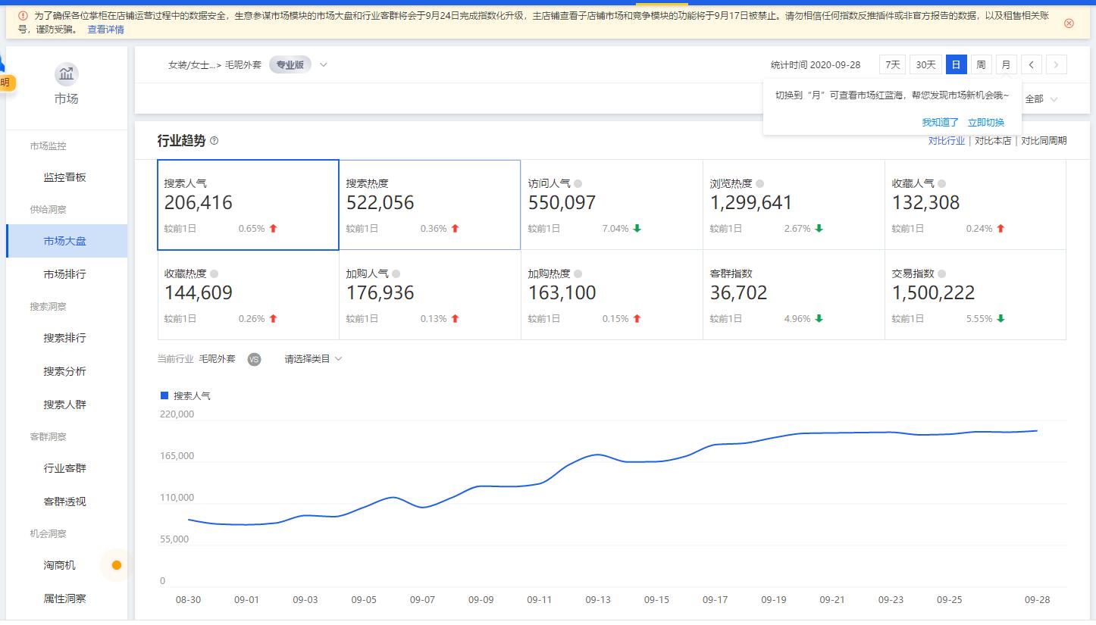Click the orange dot next to 淘商机
Viewport: 1096px width, 625px height.
point(116,565)
